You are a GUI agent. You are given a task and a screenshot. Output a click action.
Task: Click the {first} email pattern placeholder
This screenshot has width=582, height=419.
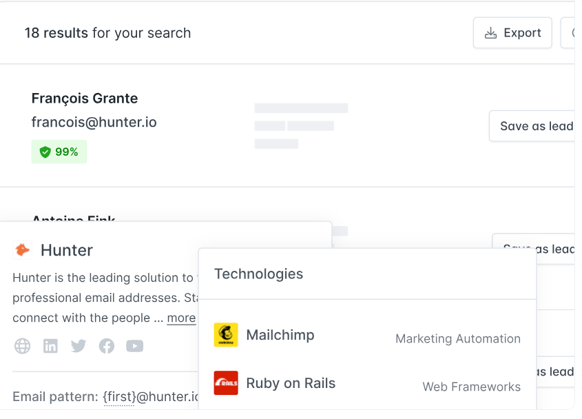coord(119,397)
